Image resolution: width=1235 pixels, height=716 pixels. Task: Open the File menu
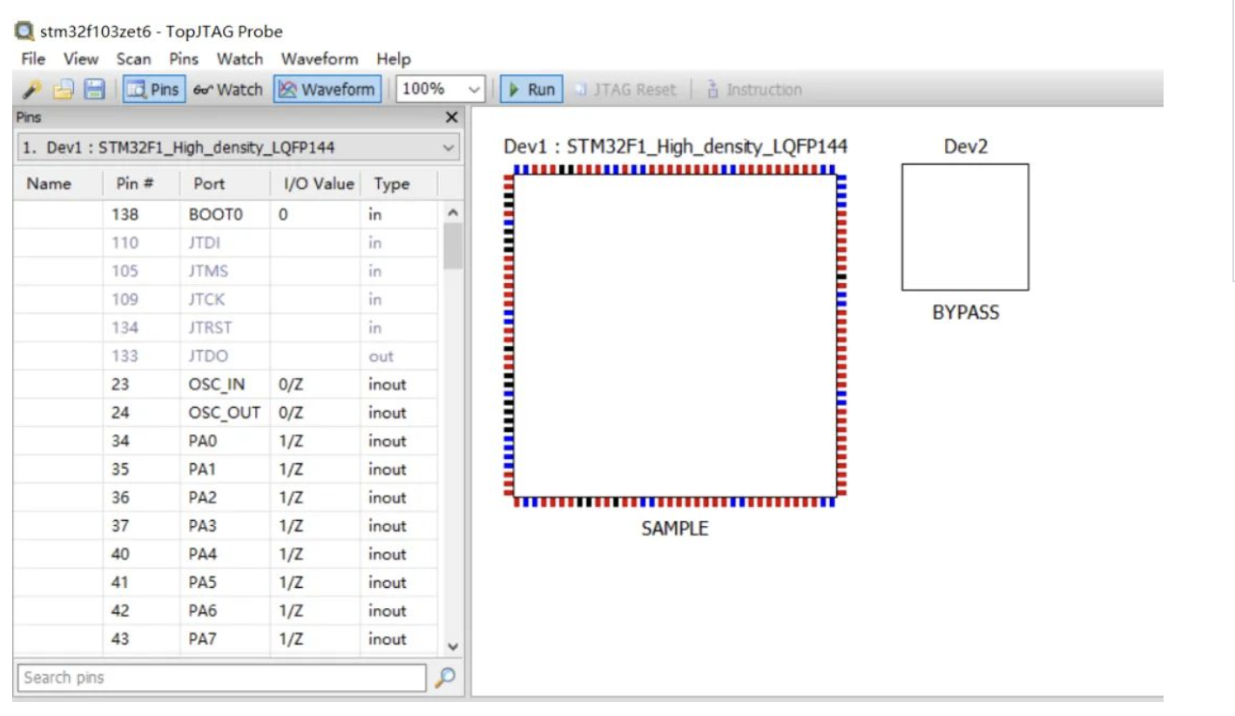click(33, 59)
